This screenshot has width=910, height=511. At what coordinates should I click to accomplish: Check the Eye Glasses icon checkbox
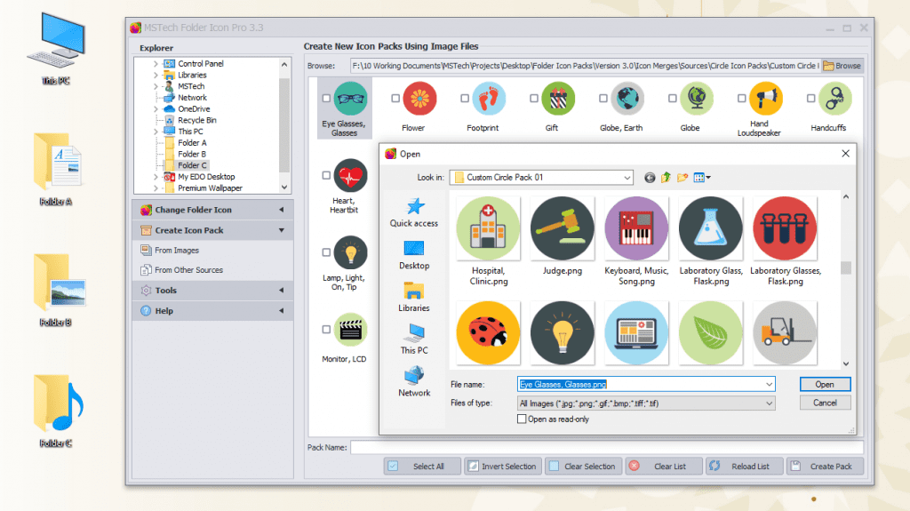click(327, 99)
